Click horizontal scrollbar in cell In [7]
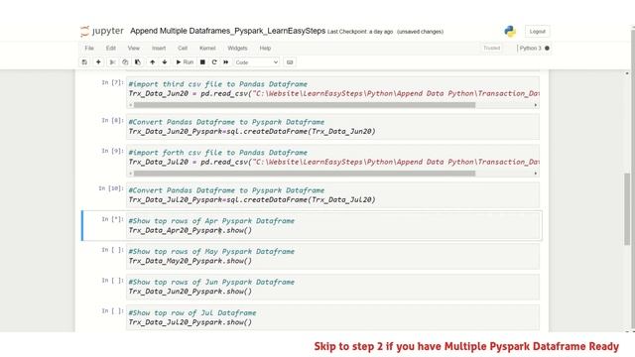Image resolution: width=635 pixels, height=357 pixels. pos(305,105)
